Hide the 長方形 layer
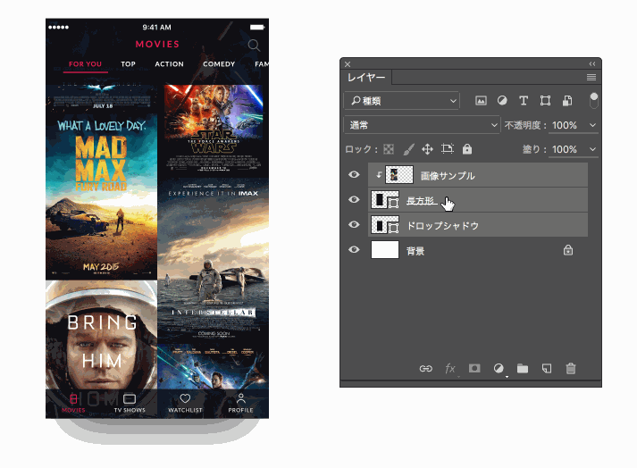 tap(354, 199)
